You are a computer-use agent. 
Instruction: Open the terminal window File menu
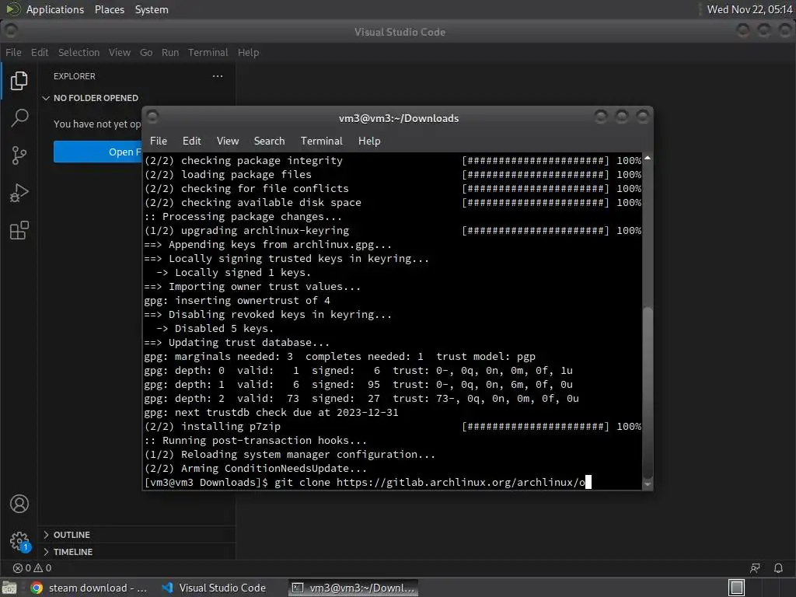[159, 141]
